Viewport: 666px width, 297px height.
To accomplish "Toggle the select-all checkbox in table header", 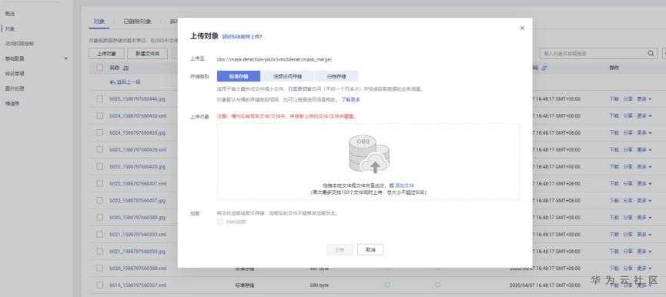I will 100,68.
